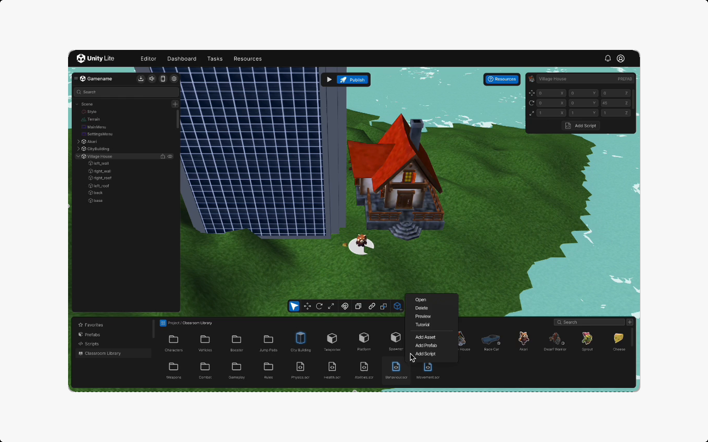Screen dimensions: 708x442
Task: Click the download icon beside Gamename
Action: 141,79
